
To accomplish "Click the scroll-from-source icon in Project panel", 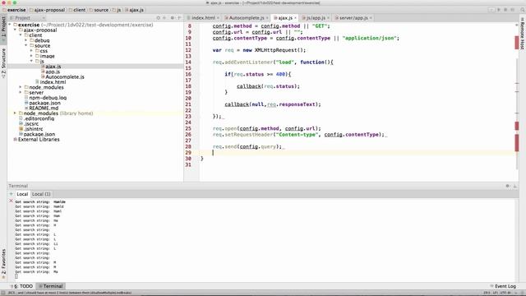I will pyautogui.click(x=158, y=18).
